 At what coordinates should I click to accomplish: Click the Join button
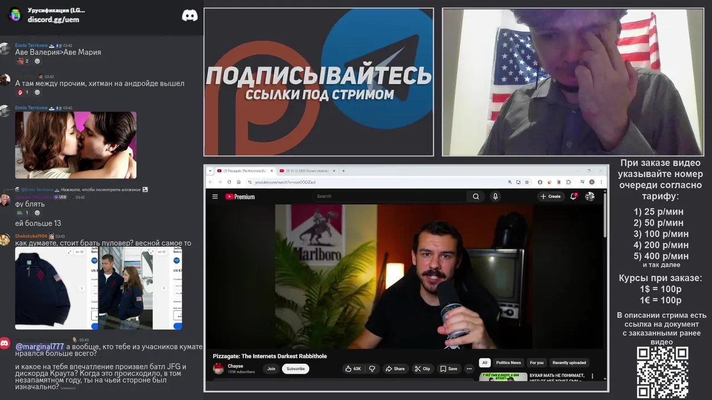pyautogui.click(x=271, y=368)
